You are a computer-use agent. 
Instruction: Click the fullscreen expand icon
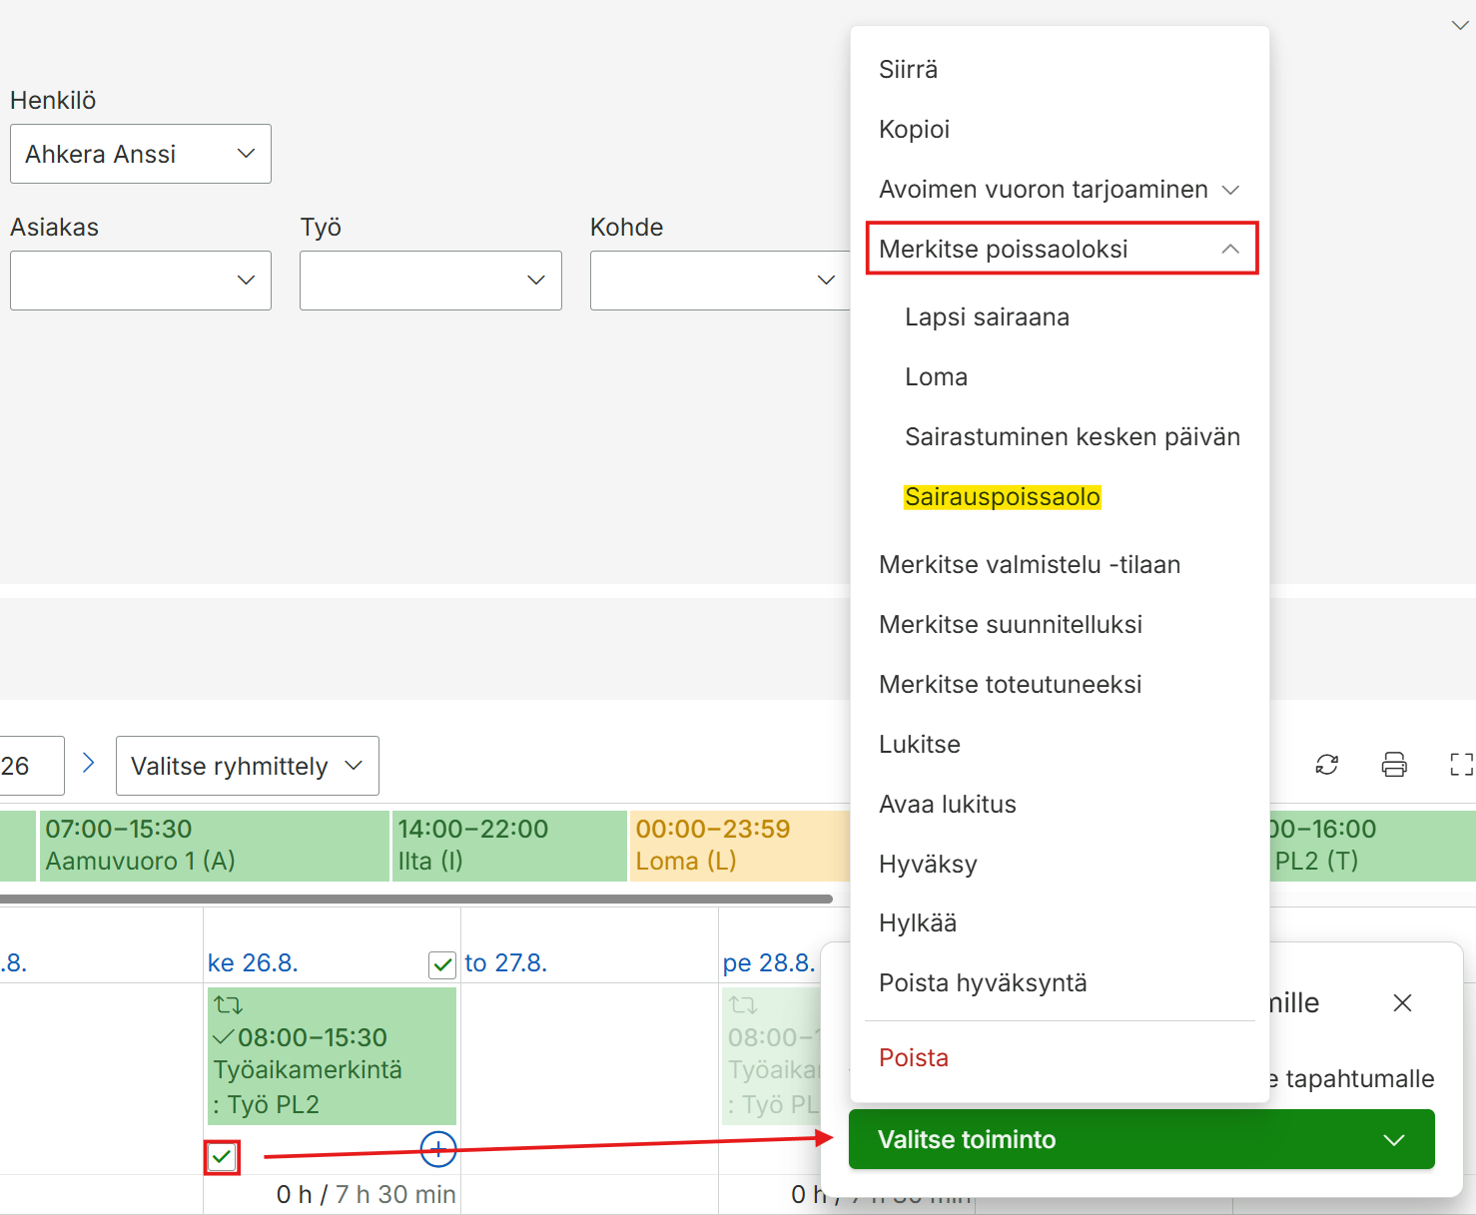coord(1461,765)
